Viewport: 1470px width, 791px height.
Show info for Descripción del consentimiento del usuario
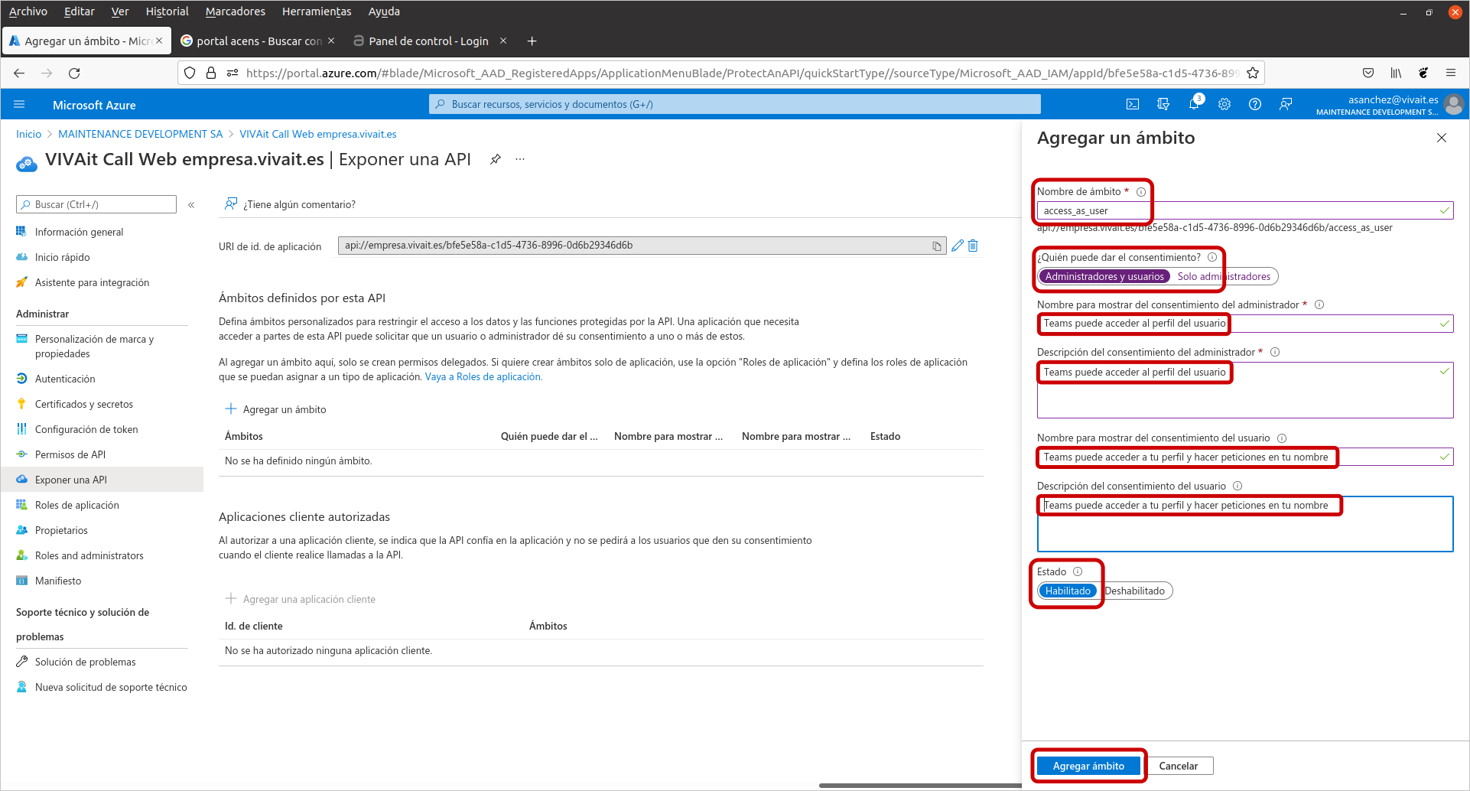click(x=1237, y=487)
